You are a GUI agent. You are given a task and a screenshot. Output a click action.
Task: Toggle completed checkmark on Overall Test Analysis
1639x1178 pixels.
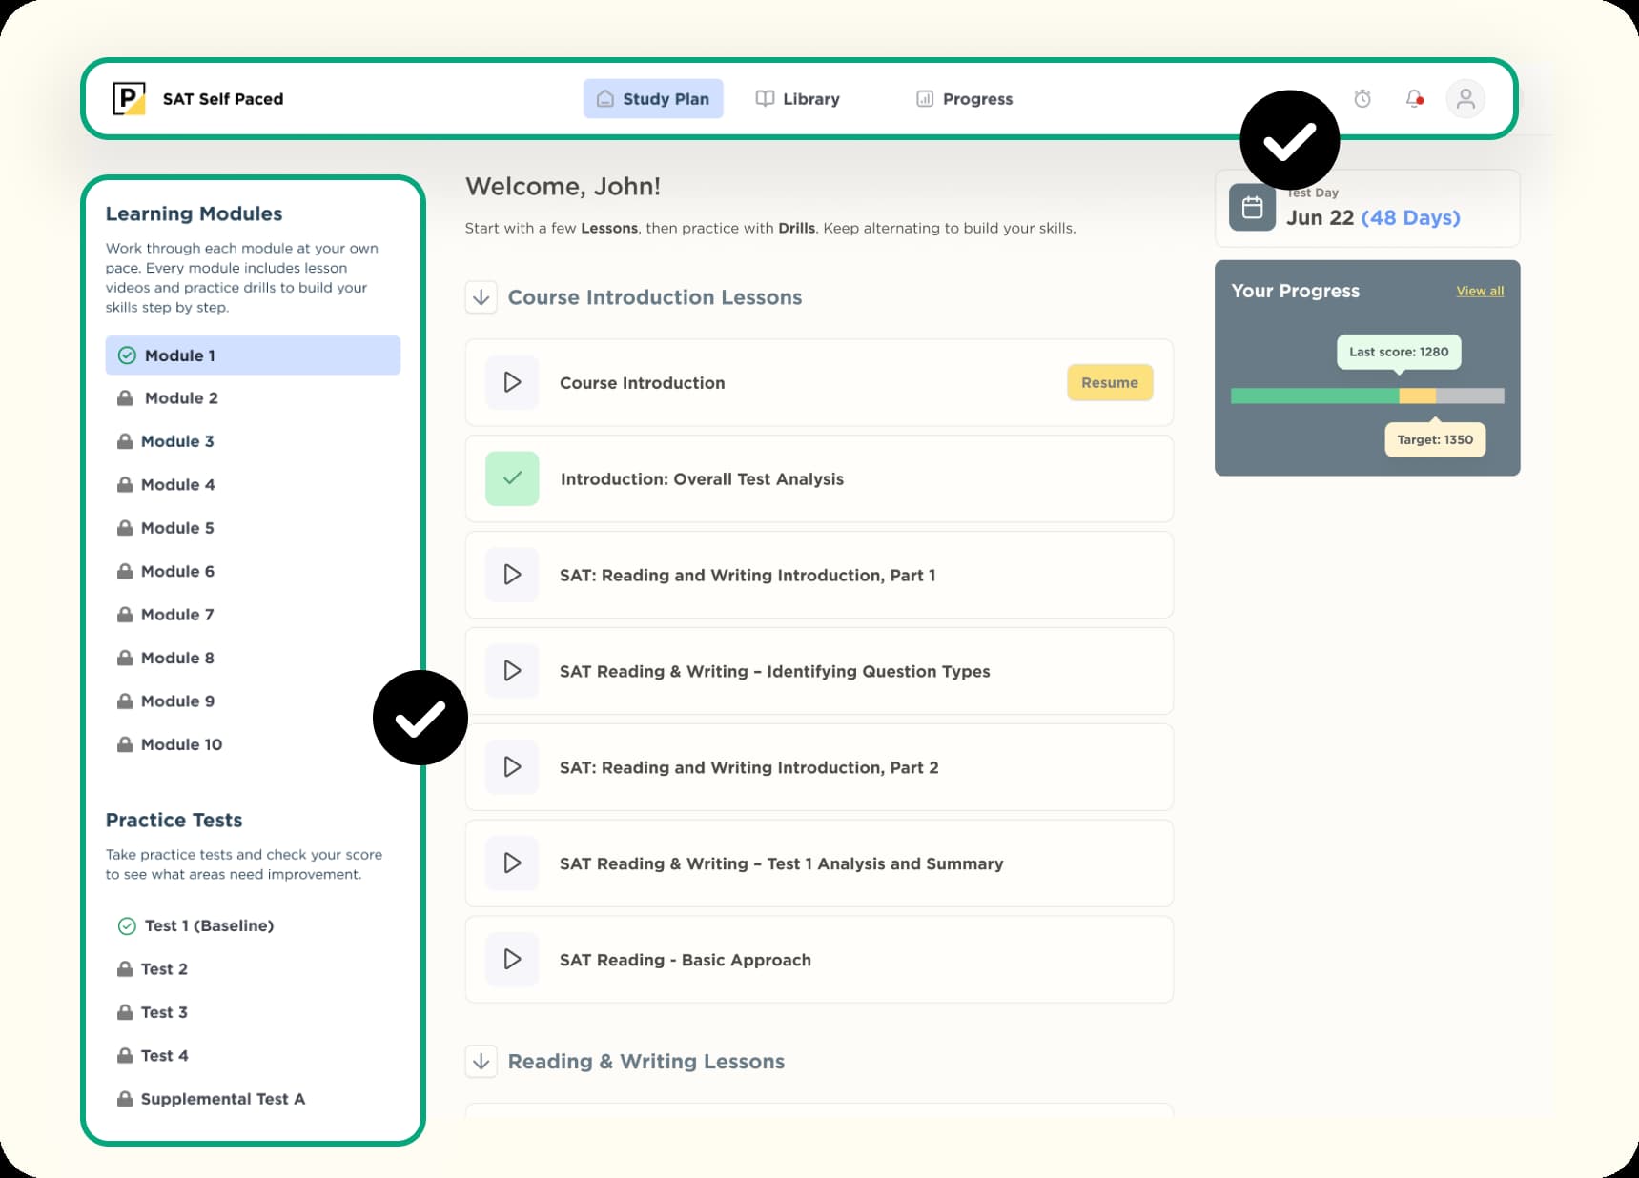pos(512,478)
